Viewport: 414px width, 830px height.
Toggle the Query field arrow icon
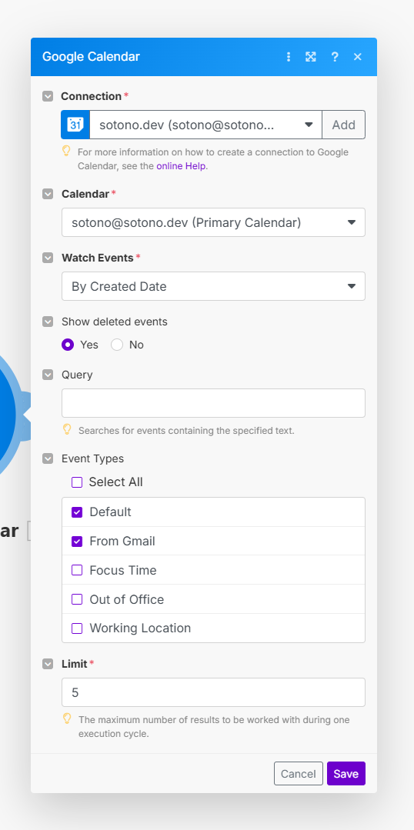point(48,375)
